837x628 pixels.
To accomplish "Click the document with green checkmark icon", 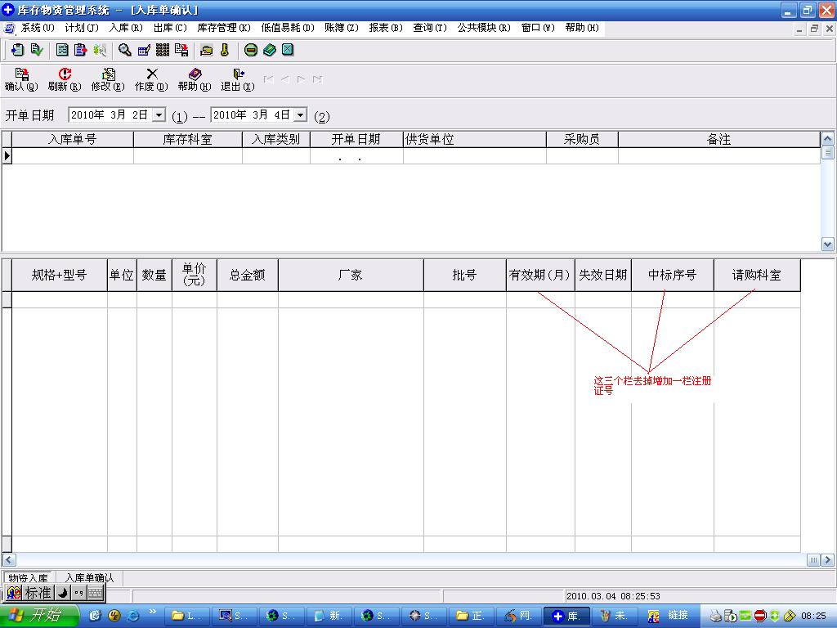I will pyautogui.click(x=36, y=50).
